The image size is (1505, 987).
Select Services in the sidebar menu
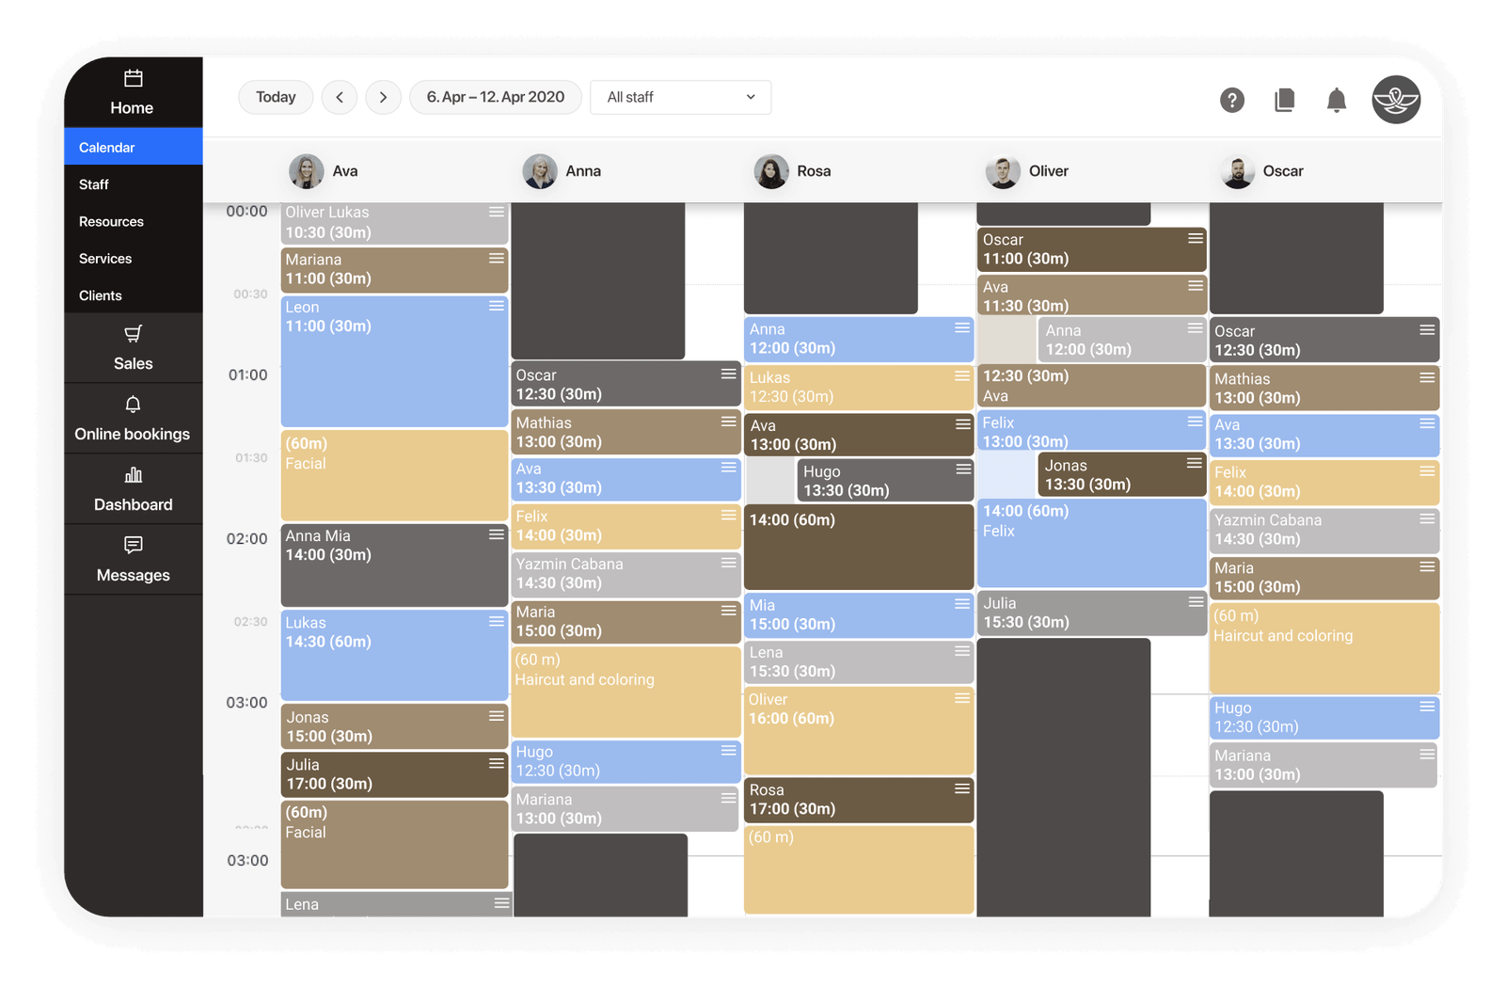click(x=105, y=259)
